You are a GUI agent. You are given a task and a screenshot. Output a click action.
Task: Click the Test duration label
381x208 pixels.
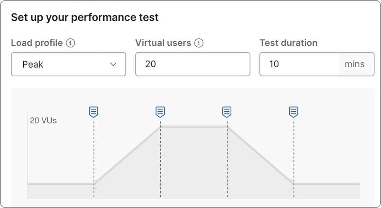pos(288,43)
